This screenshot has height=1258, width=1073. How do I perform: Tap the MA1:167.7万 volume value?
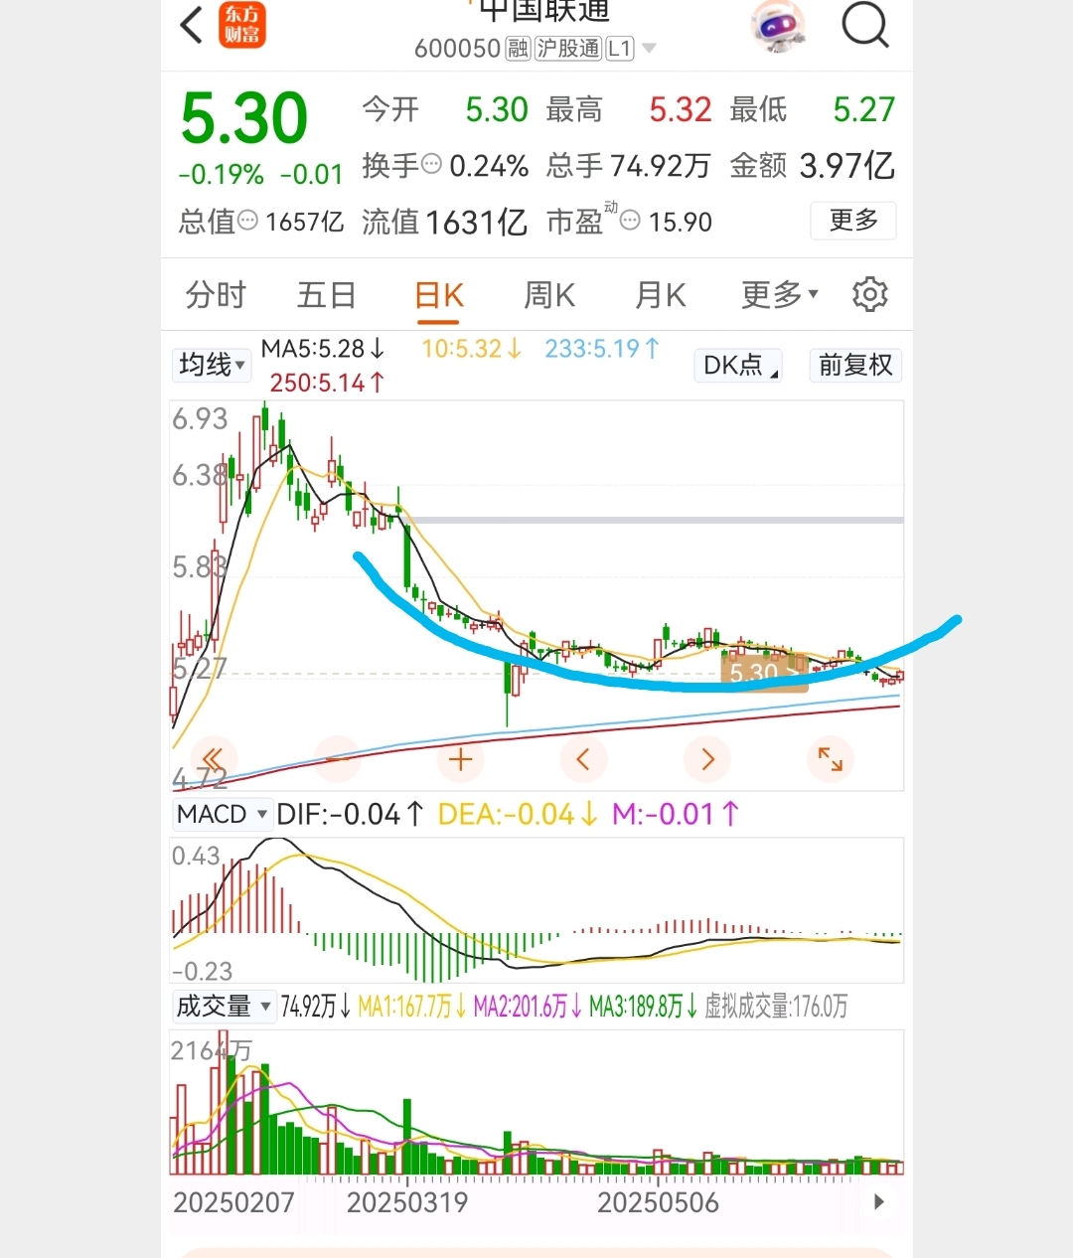pyautogui.click(x=411, y=1007)
